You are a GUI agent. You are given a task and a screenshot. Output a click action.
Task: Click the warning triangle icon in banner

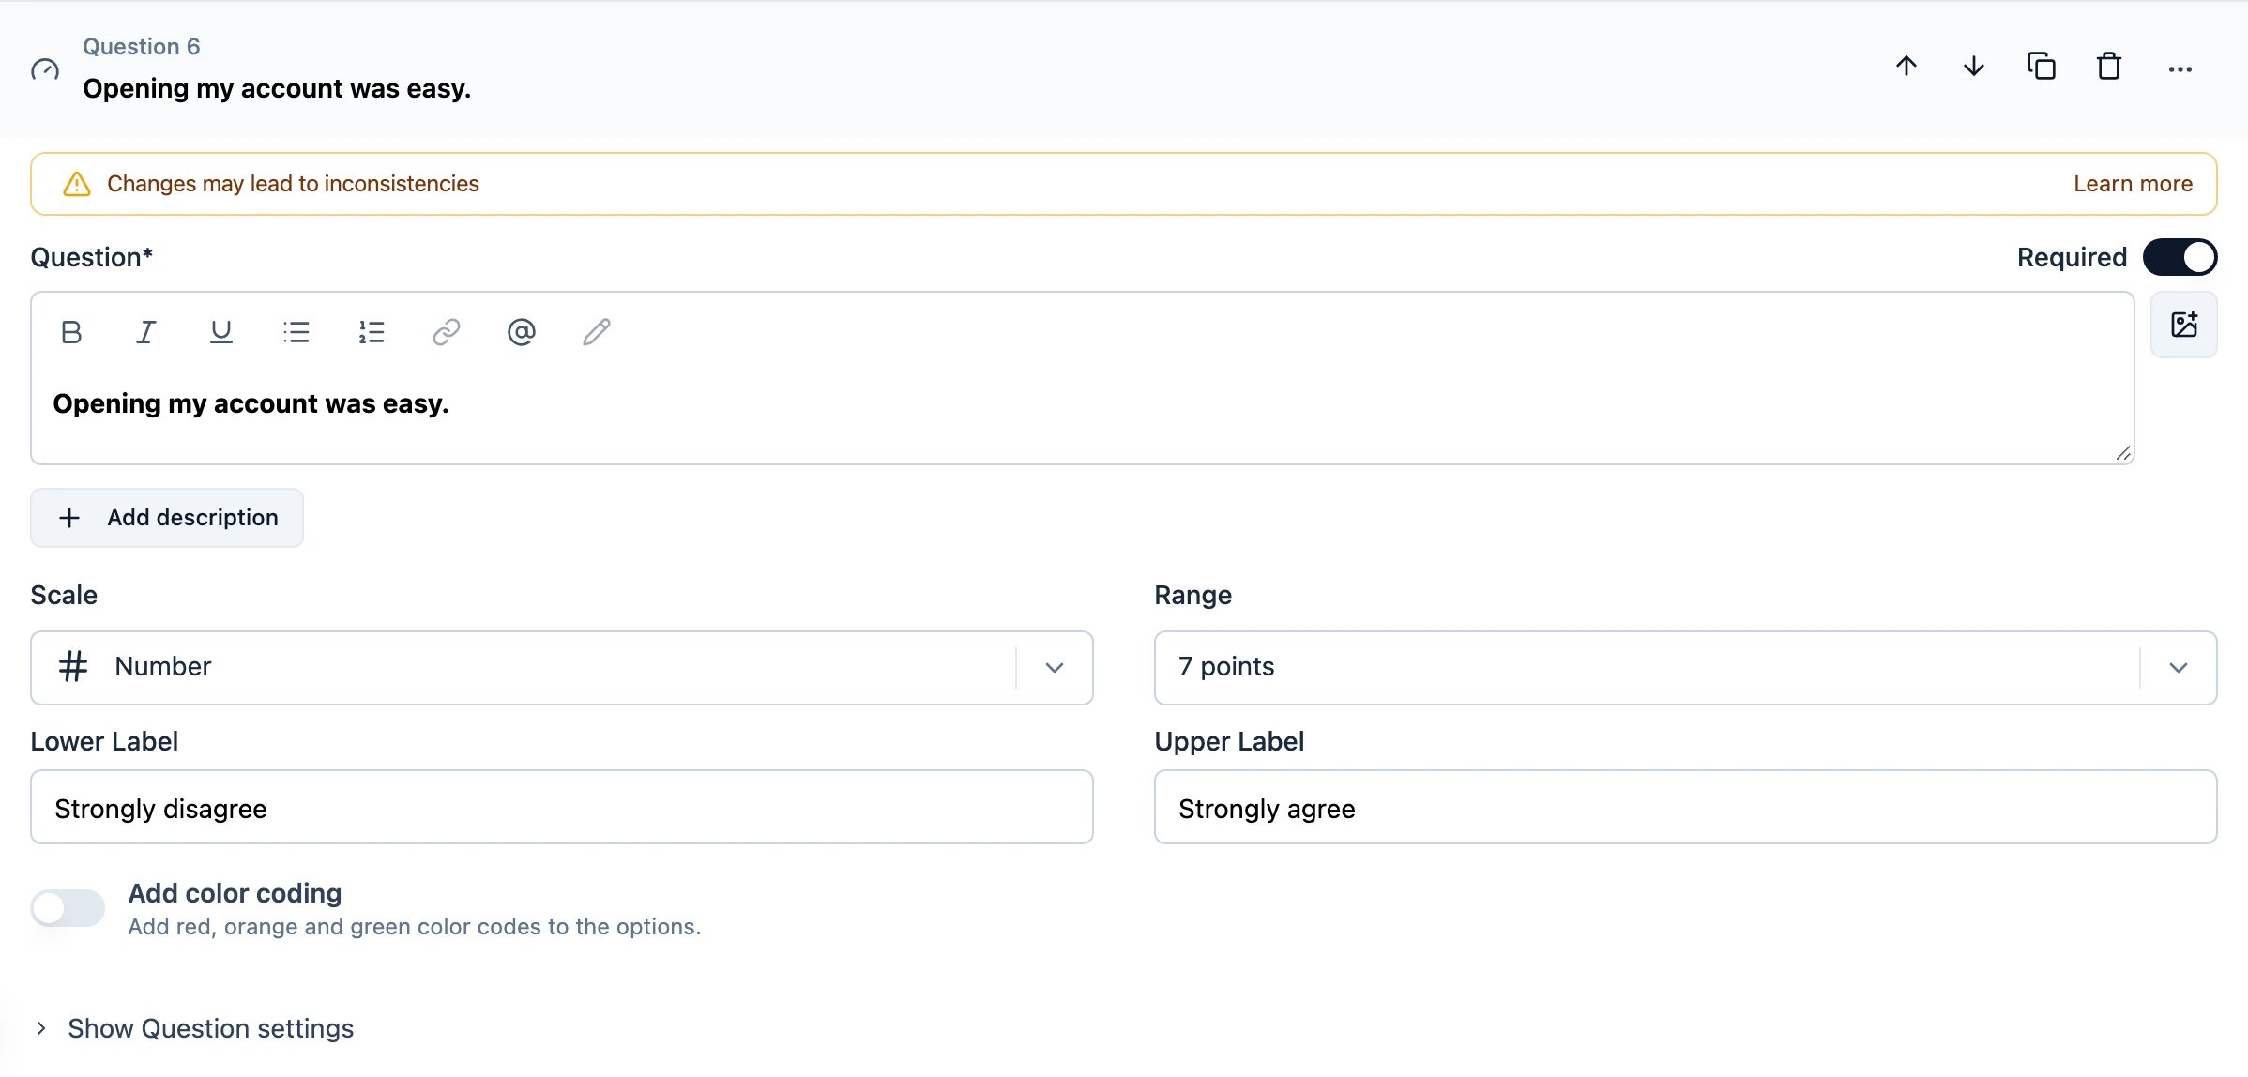click(x=76, y=184)
